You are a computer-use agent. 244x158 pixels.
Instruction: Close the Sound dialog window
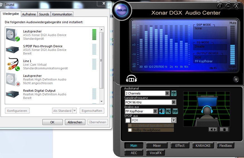click(x=104, y=3)
